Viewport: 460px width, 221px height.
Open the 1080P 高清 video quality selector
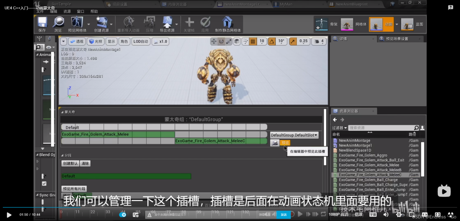pyautogui.click(x=339, y=215)
